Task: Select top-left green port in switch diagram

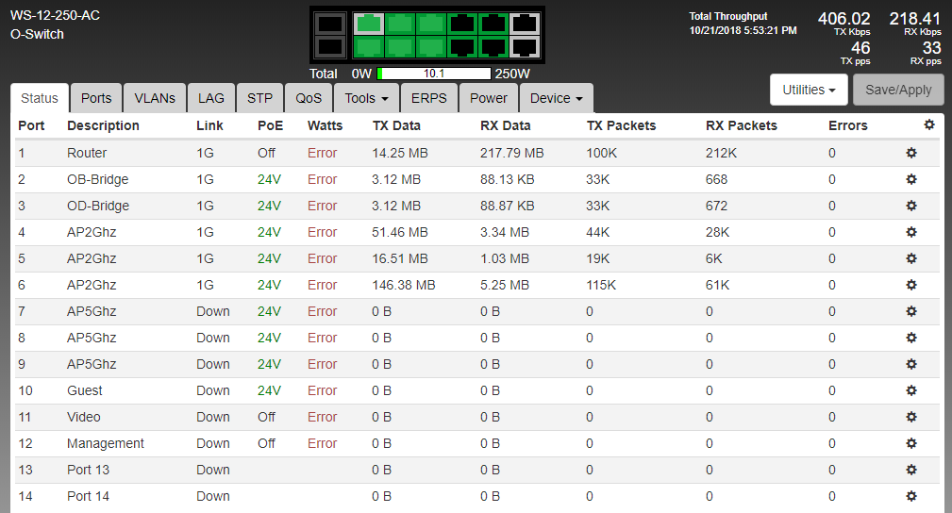Action: [x=368, y=24]
